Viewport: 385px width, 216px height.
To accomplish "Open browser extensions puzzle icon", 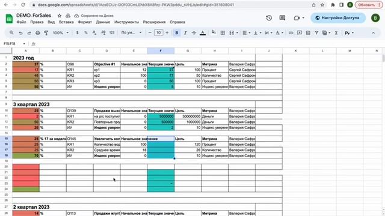I will click(333, 5).
